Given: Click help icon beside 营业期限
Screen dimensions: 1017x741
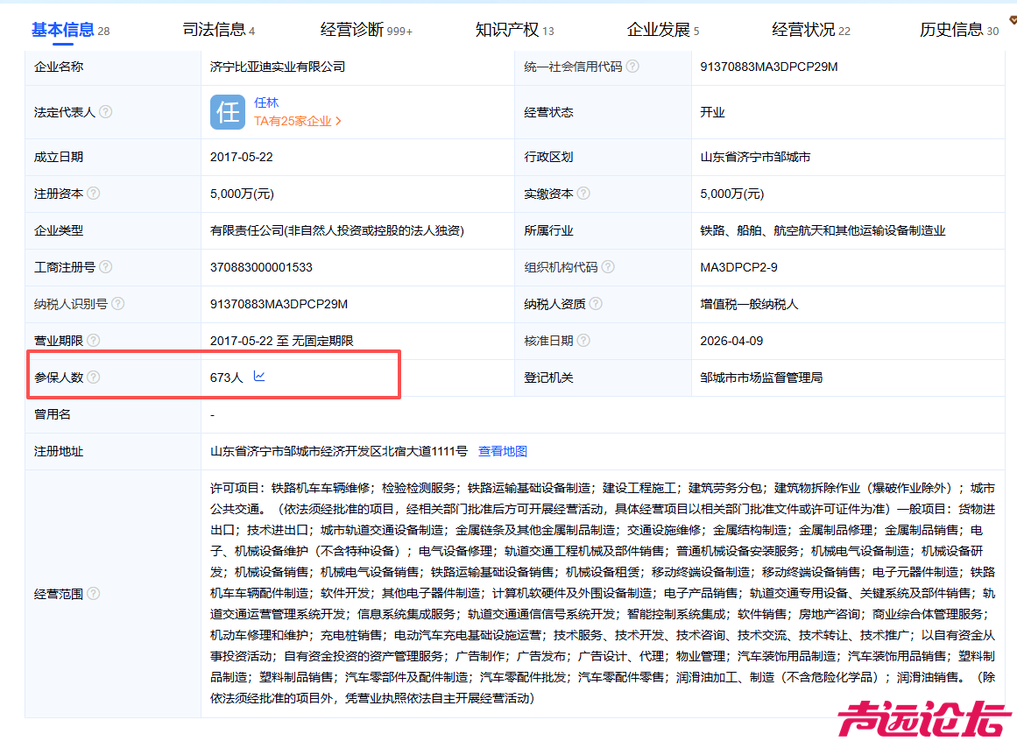Looking at the screenshot, I should (93, 341).
